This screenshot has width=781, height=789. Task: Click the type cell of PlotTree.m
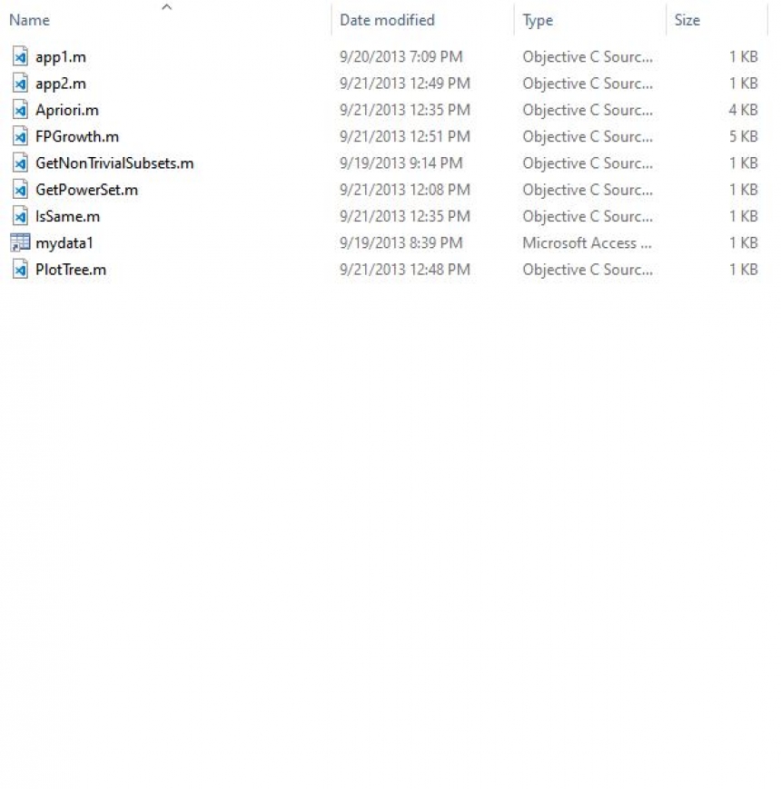coord(588,270)
